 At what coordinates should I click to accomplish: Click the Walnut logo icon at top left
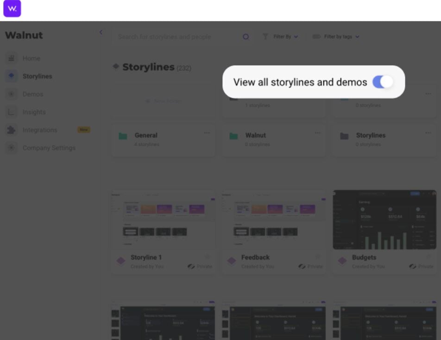[x=12, y=9]
